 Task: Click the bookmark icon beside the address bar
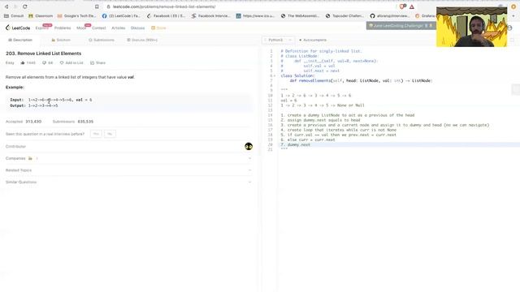(x=97, y=6)
